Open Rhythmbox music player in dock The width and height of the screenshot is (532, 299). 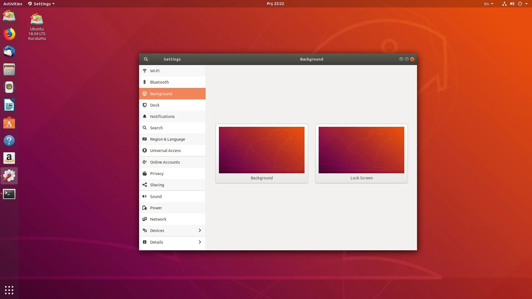[9, 87]
